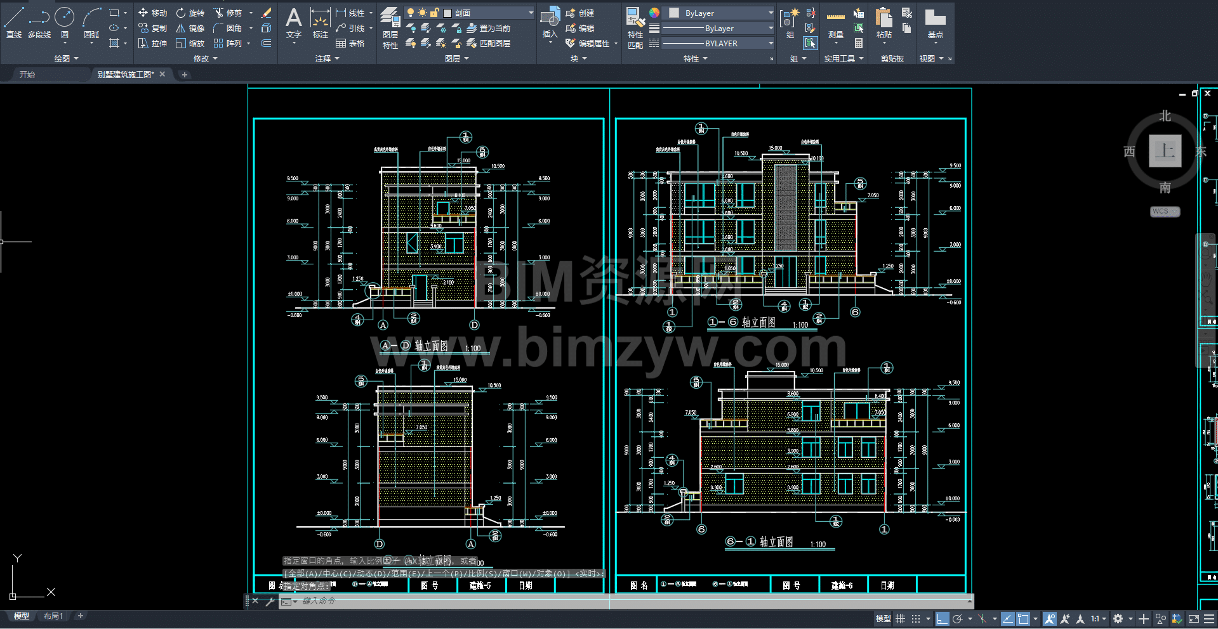Image resolution: width=1218 pixels, height=629 pixels.
Task: Click the 镜像 (Mirror) tool
Action: 190,28
